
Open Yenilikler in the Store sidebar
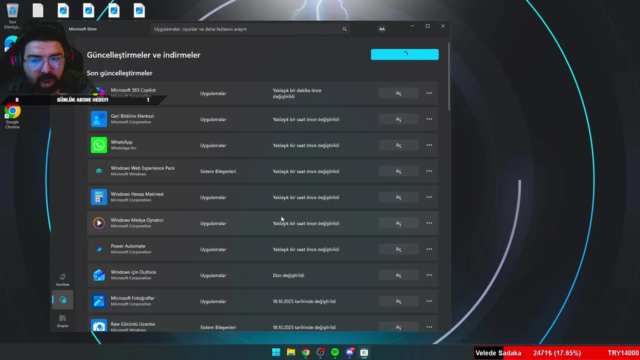(x=62, y=279)
